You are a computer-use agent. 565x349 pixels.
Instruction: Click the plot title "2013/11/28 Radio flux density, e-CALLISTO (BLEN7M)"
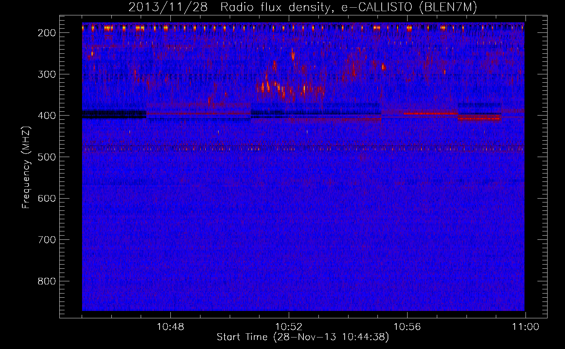point(303,7)
